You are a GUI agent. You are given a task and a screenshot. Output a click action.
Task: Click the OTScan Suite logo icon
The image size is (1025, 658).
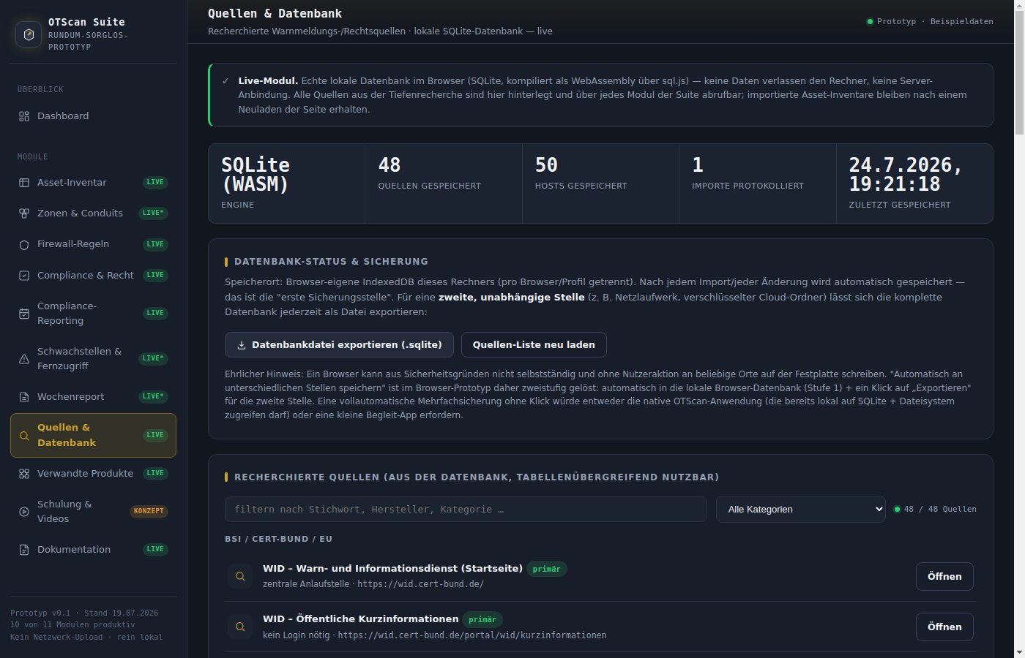(x=29, y=34)
